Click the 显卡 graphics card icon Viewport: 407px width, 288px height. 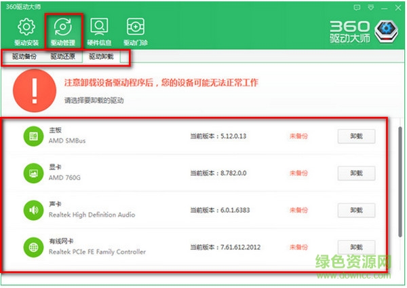[x=32, y=173]
